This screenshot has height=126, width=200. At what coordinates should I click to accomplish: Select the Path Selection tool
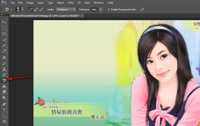coord(4,116)
